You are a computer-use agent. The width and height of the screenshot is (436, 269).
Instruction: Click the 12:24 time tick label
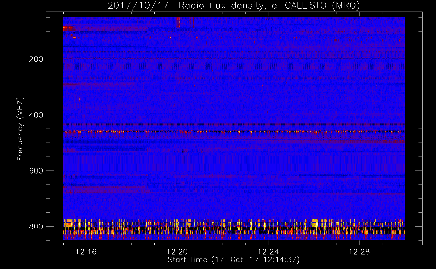(268, 252)
